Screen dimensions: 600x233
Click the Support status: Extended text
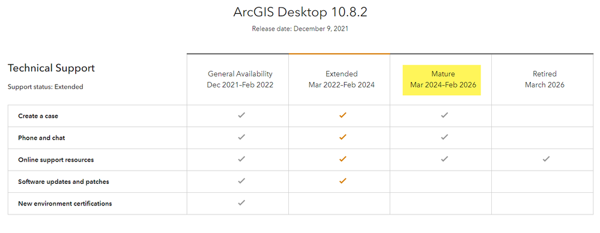coord(45,87)
